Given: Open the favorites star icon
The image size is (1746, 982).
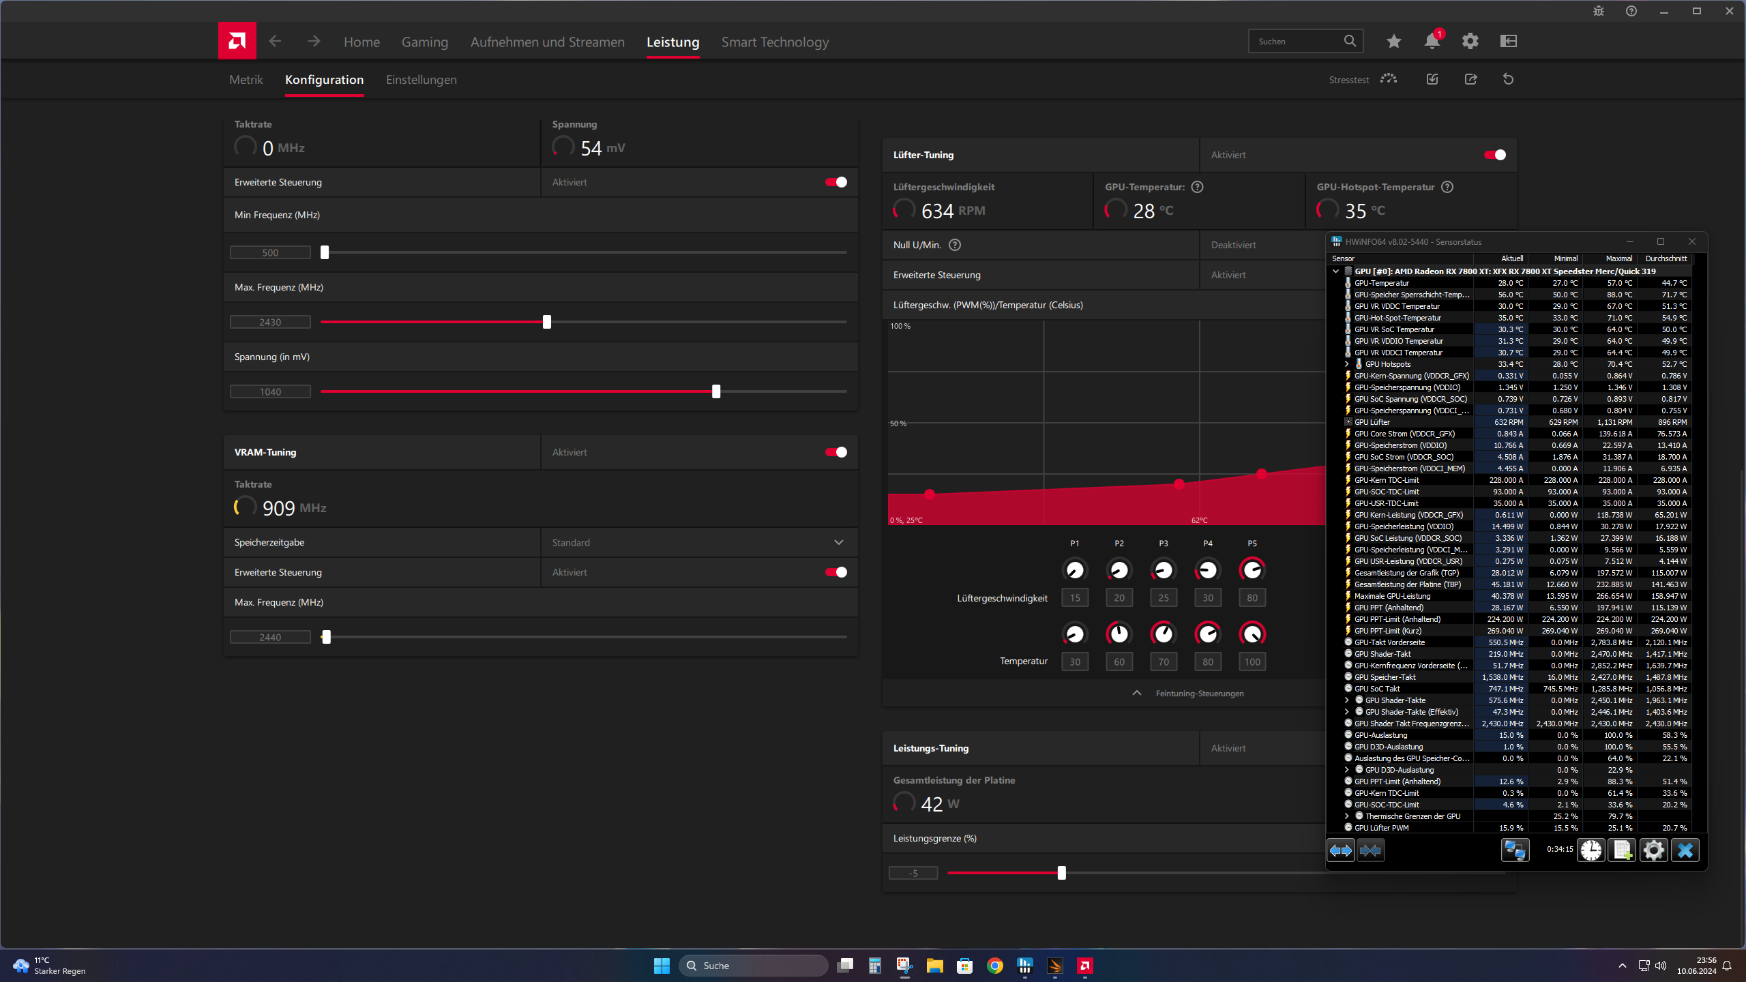Looking at the screenshot, I should point(1393,41).
